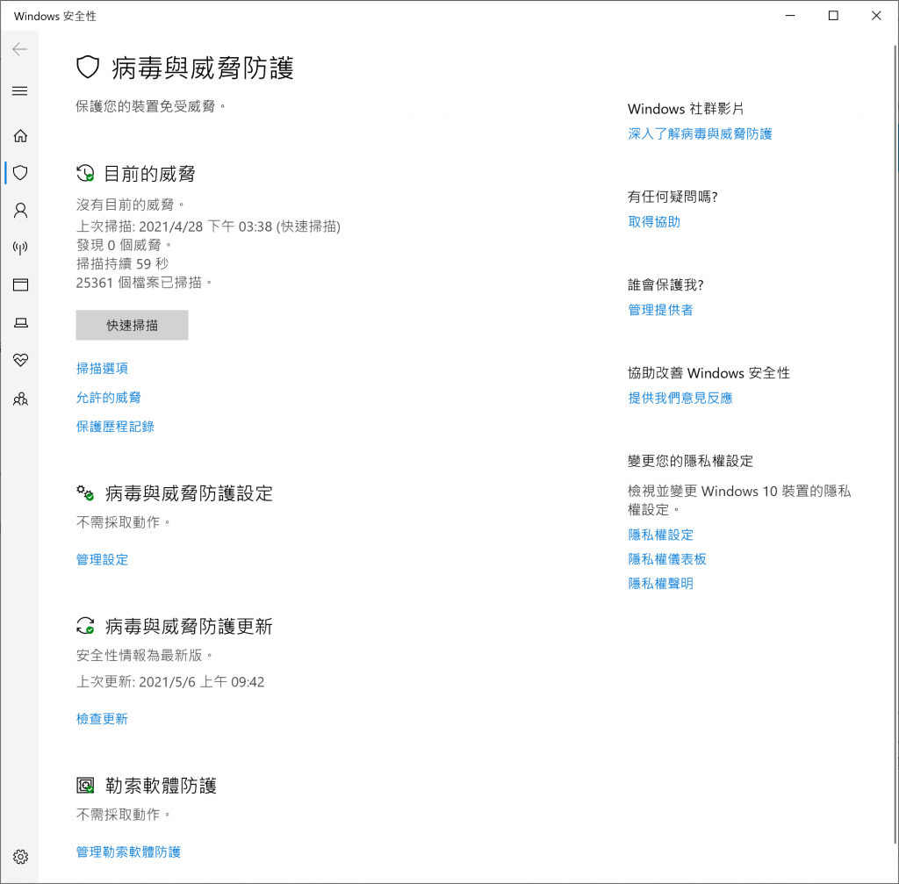This screenshot has height=884, width=899.
Task: Open firewall and network protection antenna icon
Action: pyautogui.click(x=21, y=248)
